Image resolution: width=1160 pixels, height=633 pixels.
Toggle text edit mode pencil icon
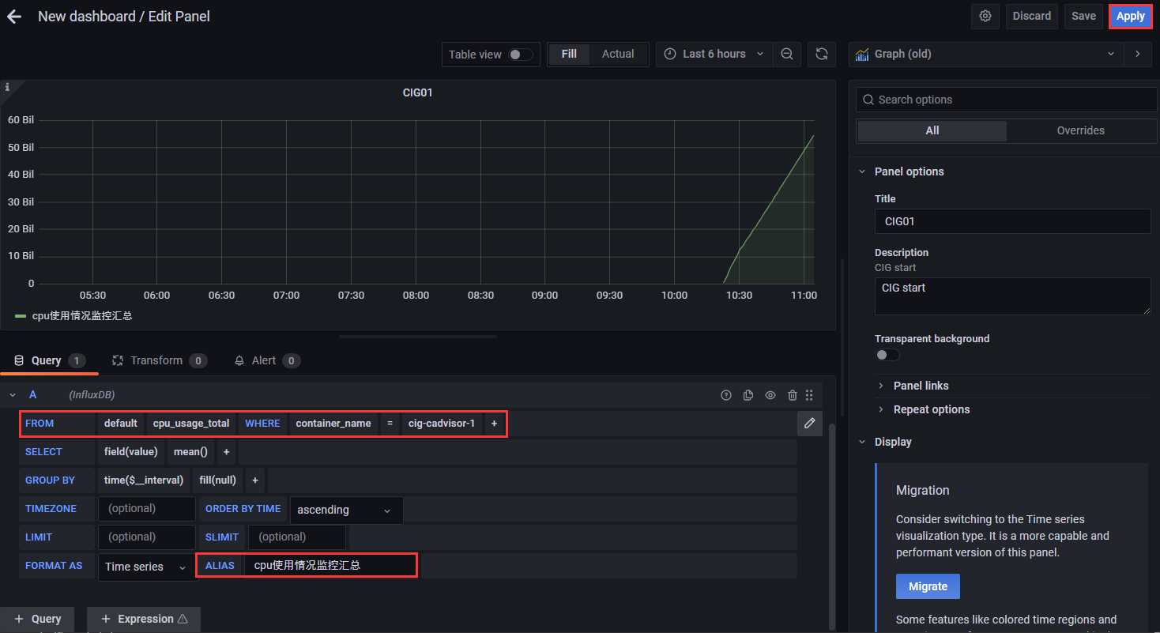point(810,424)
